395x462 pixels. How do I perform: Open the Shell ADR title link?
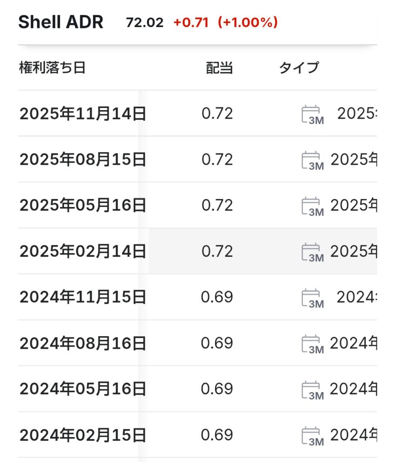pyautogui.click(x=61, y=22)
